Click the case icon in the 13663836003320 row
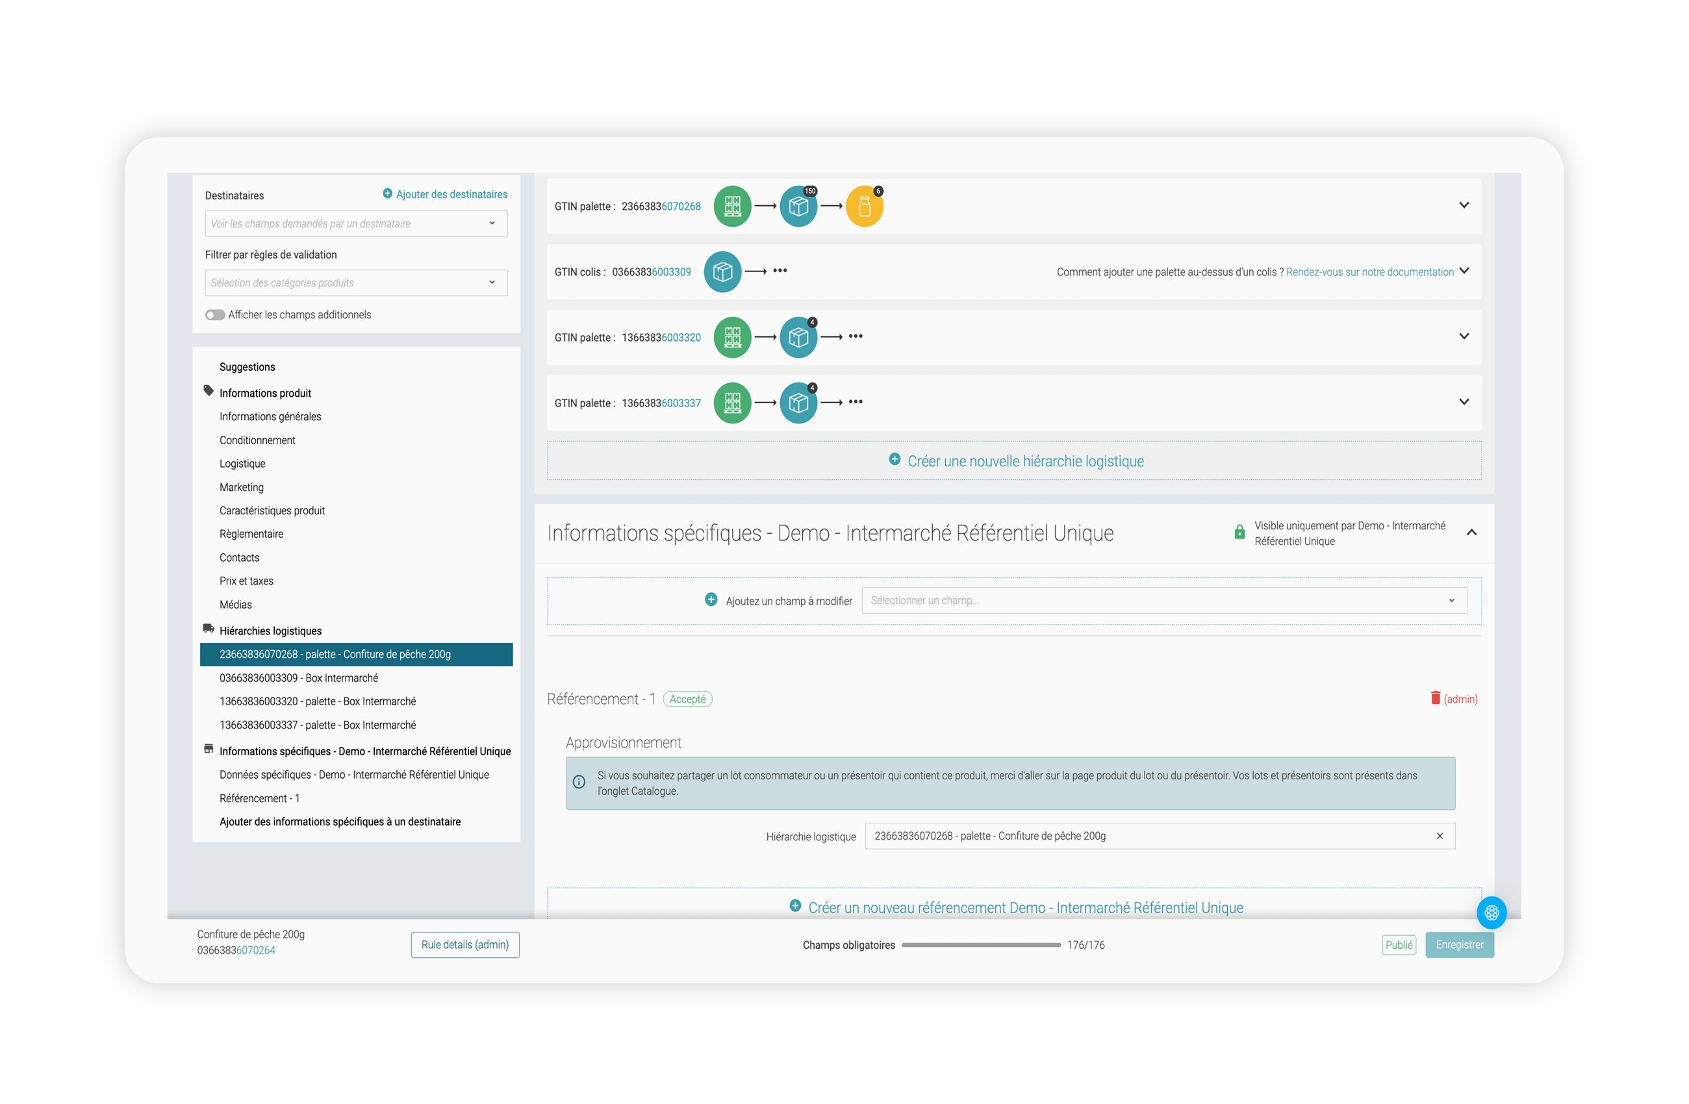The height and width of the screenshot is (1104, 1689). [x=798, y=337]
